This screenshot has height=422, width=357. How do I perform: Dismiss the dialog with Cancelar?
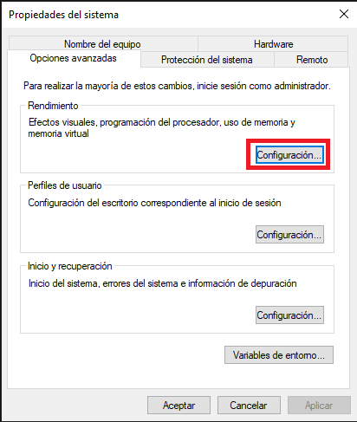[x=249, y=406]
